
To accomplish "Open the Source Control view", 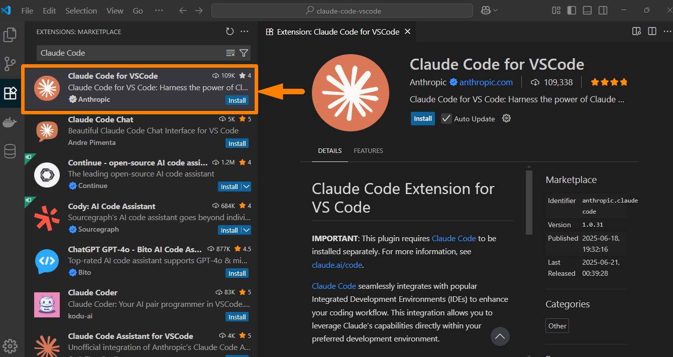I will tap(10, 64).
